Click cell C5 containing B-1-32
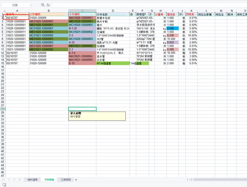The image size is (247, 187). coord(82,28)
